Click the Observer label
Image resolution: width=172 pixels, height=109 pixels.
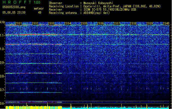(x=56, y=3)
